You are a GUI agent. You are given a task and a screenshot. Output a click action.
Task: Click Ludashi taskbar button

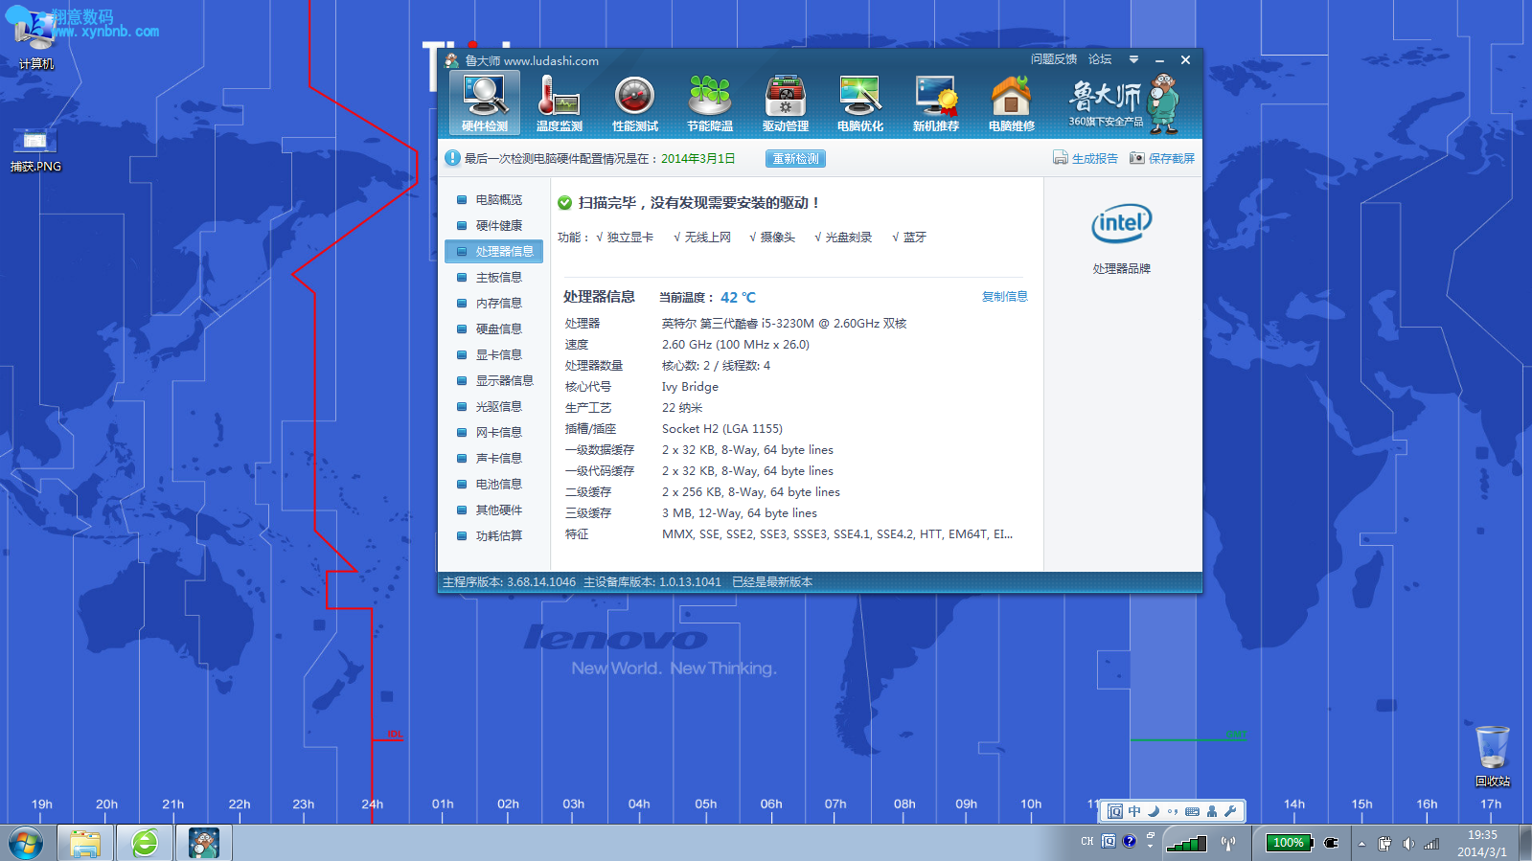204,843
